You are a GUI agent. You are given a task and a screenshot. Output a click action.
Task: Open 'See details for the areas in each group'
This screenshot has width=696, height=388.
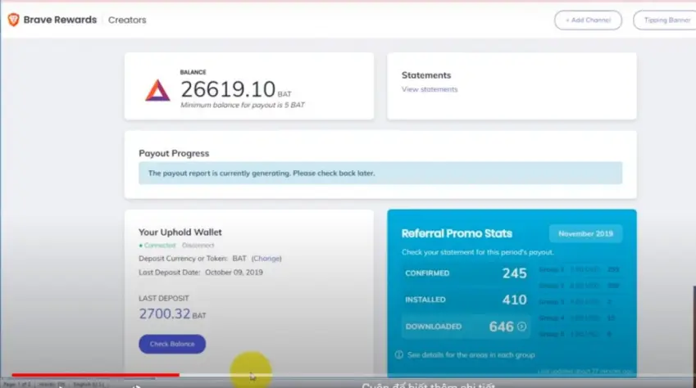click(x=471, y=354)
